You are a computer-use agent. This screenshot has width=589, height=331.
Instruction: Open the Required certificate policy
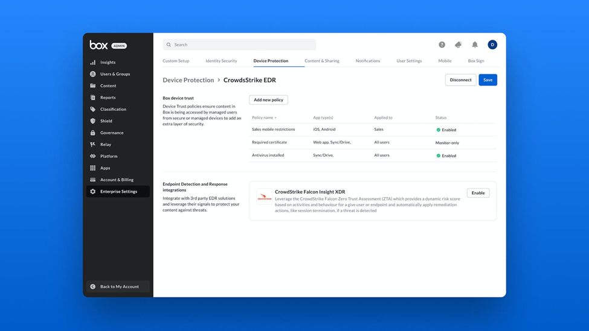[269, 142]
